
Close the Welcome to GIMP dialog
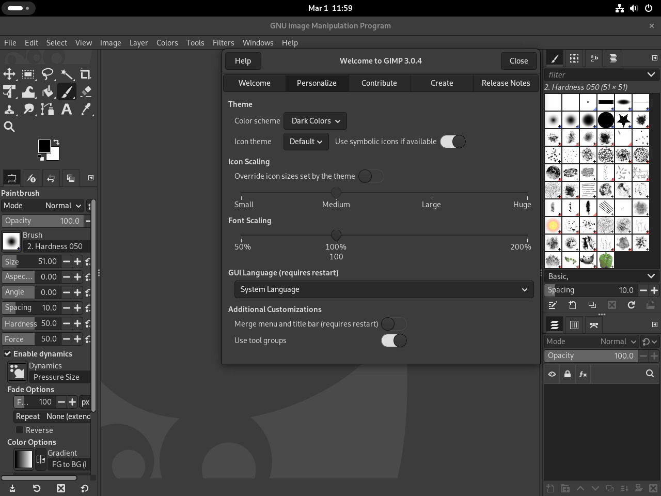(518, 60)
